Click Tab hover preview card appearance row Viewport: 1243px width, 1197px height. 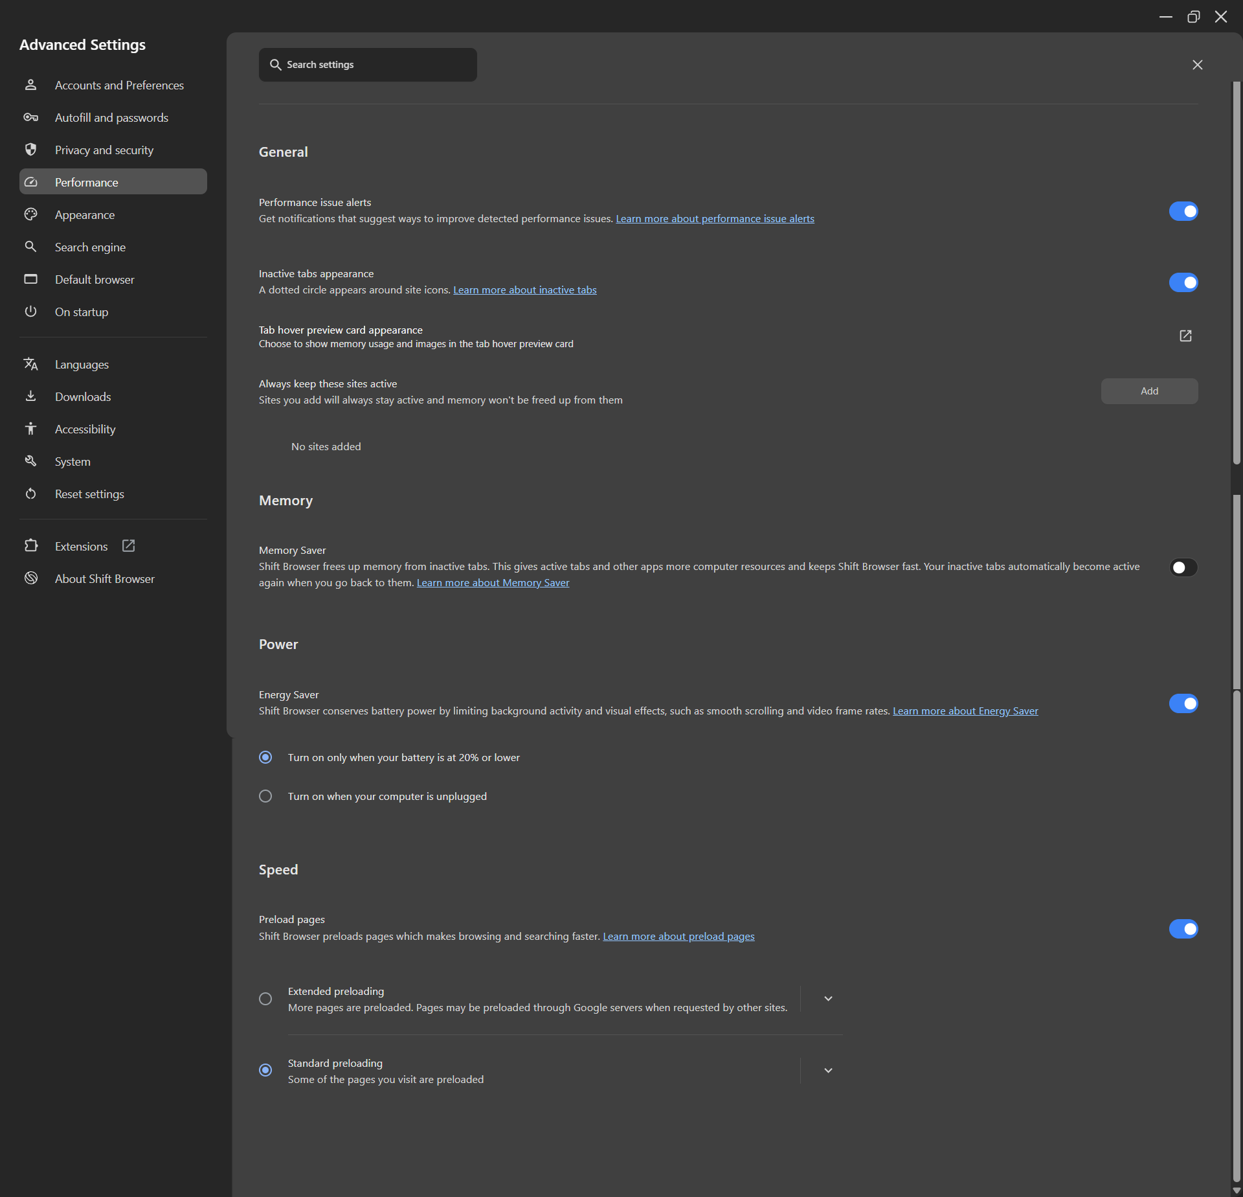tap(728, 336)
